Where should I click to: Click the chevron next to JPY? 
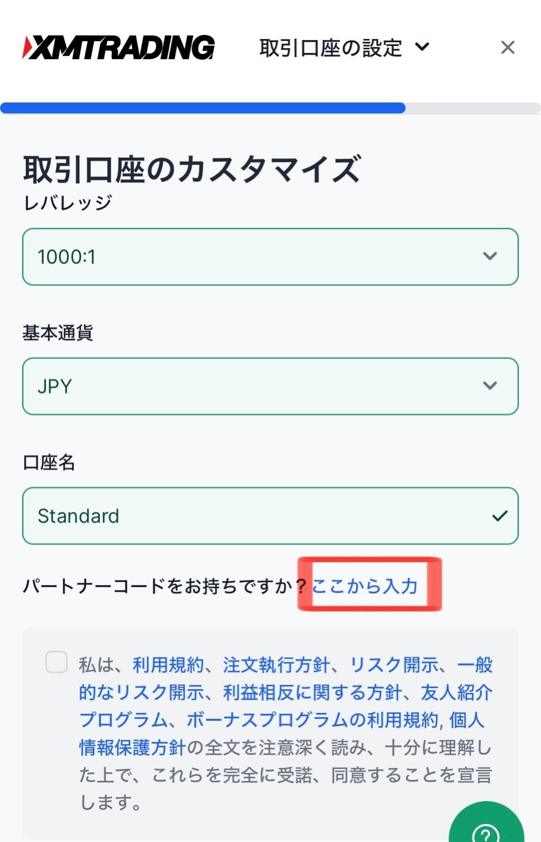click(490, 386)
